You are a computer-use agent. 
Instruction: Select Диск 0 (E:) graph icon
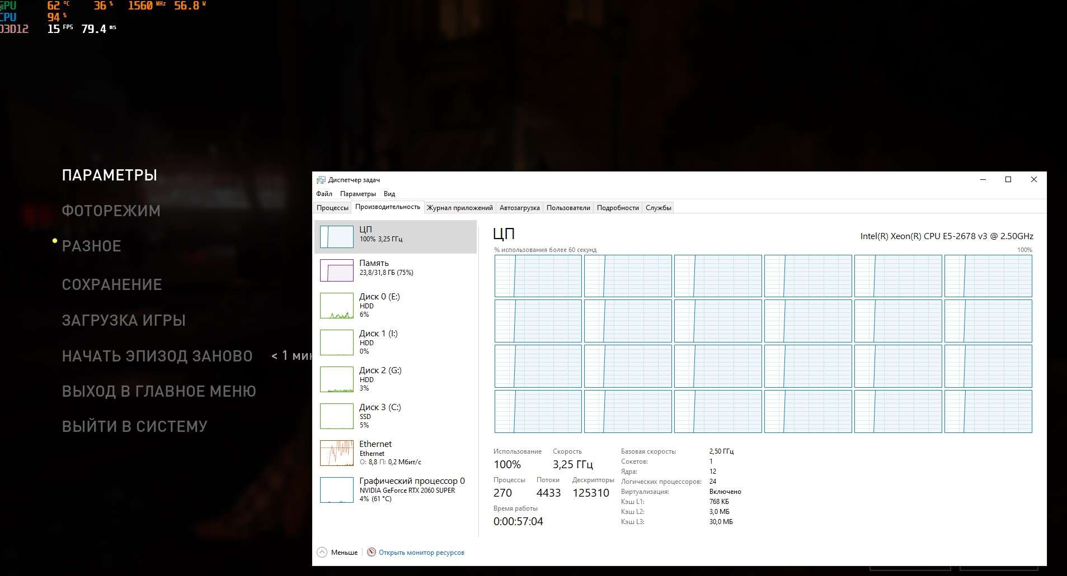(336, 306)
